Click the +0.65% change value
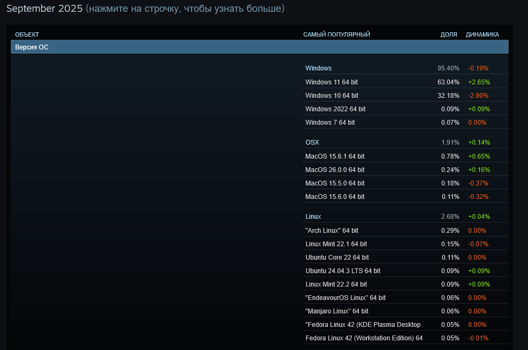 [x=479, y=156]
